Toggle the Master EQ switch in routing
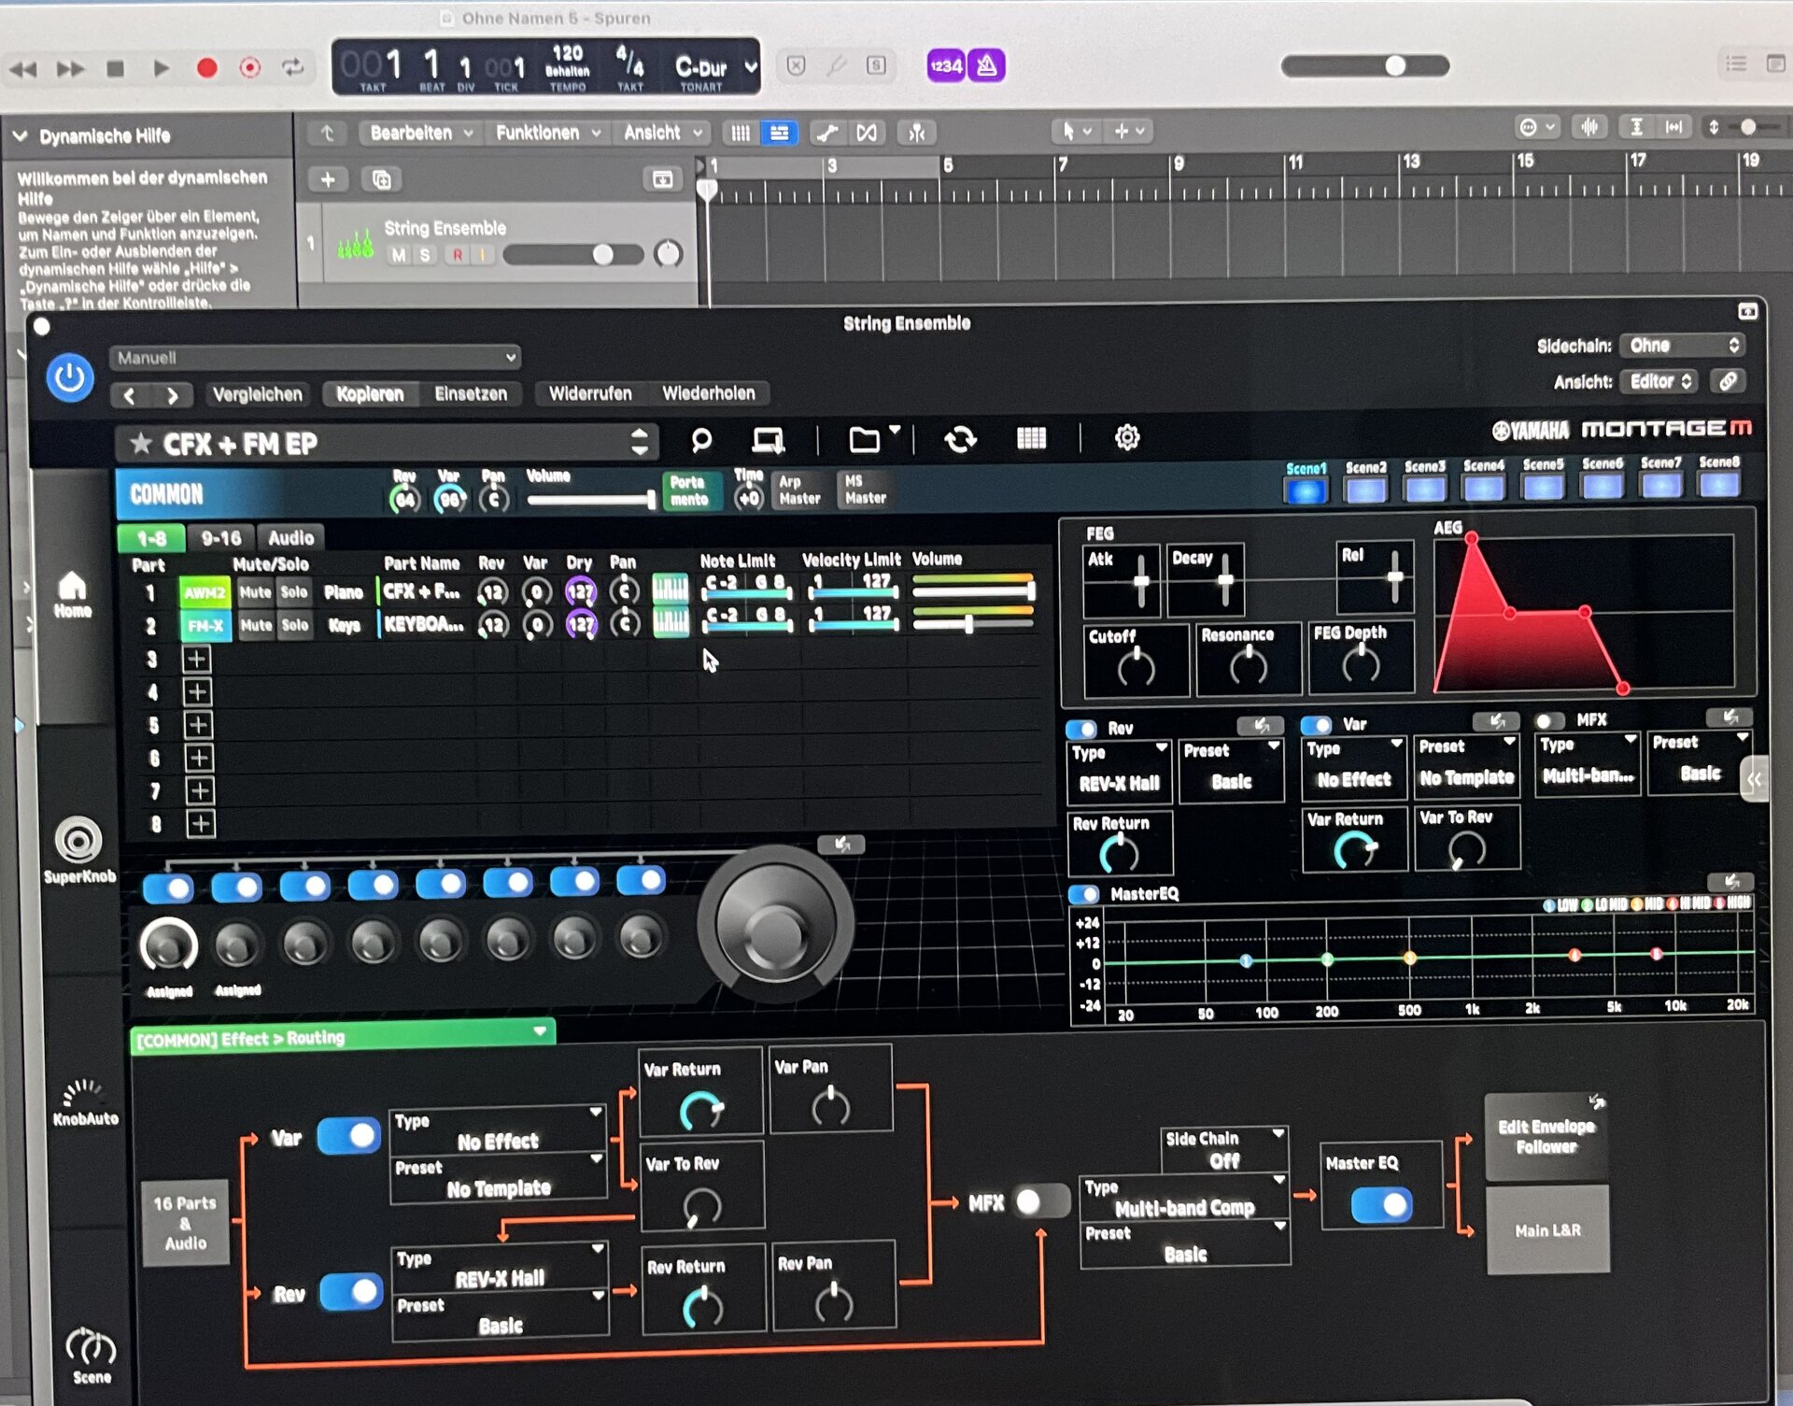The height and width of the screenshot is (1406, 1793). 1381,1206
